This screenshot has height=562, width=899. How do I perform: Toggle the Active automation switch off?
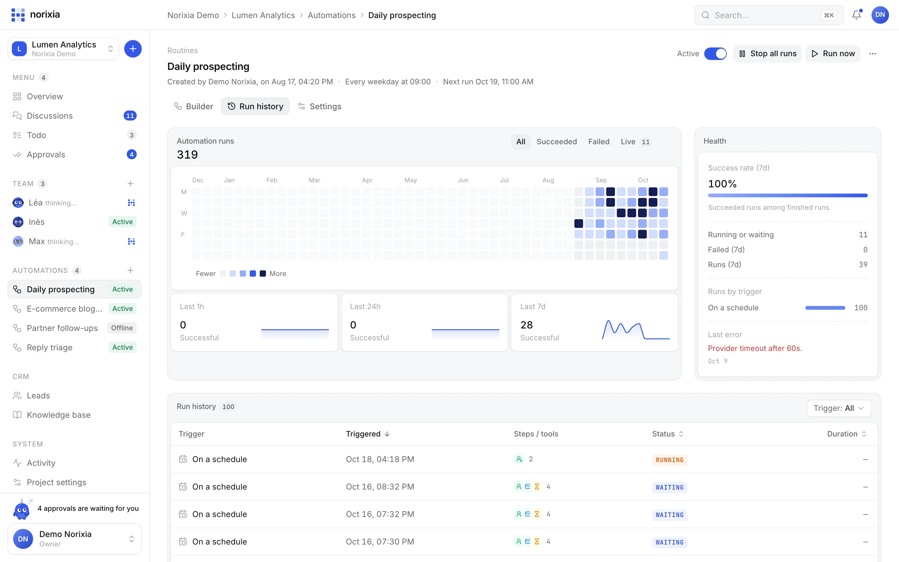click(x=715, y=53)
